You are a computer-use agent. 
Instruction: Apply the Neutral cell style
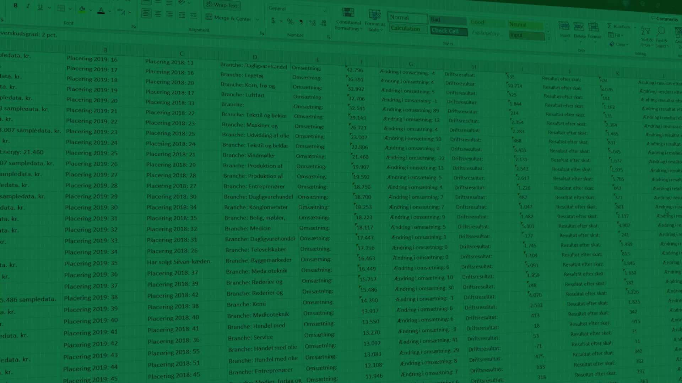pyautogui.click(x=526, y=25)
